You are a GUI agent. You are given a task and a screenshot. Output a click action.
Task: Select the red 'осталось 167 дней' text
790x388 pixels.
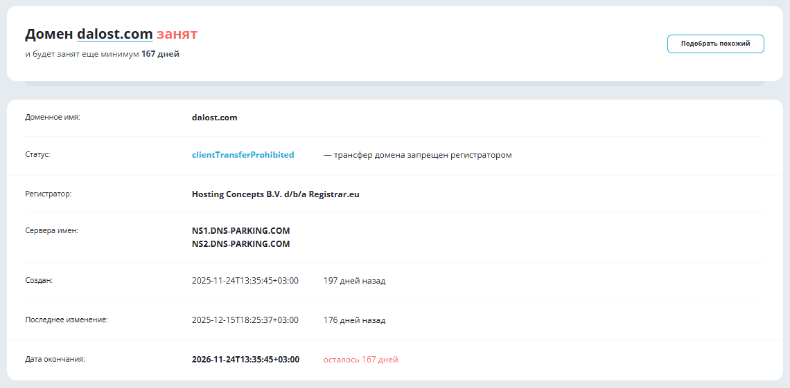pyautogui.click(x=361, y=360)
